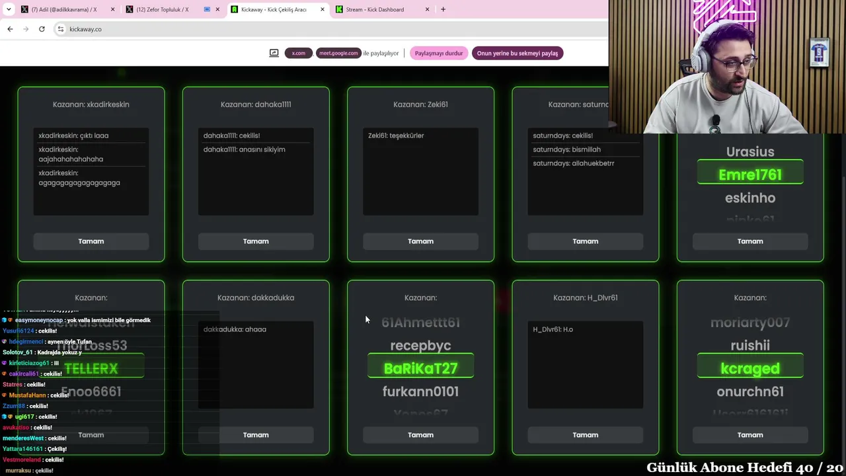Click the highlighted name Emre1761
The image size is (846, 476).
[x=750, y=175]
